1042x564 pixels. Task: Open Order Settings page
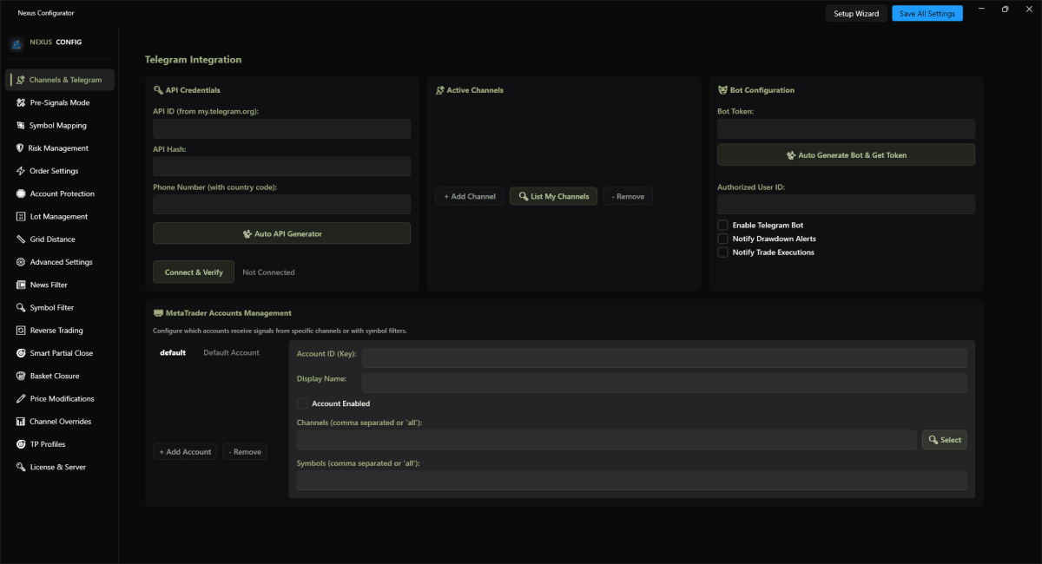click(x=61, y=171)
